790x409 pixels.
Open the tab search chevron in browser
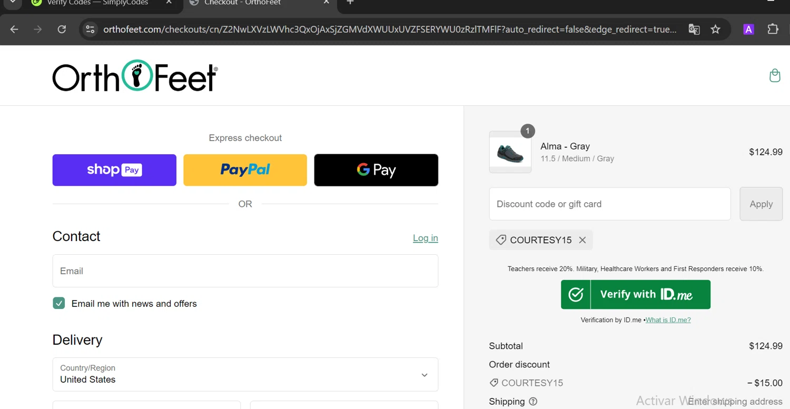pos(13,2)
